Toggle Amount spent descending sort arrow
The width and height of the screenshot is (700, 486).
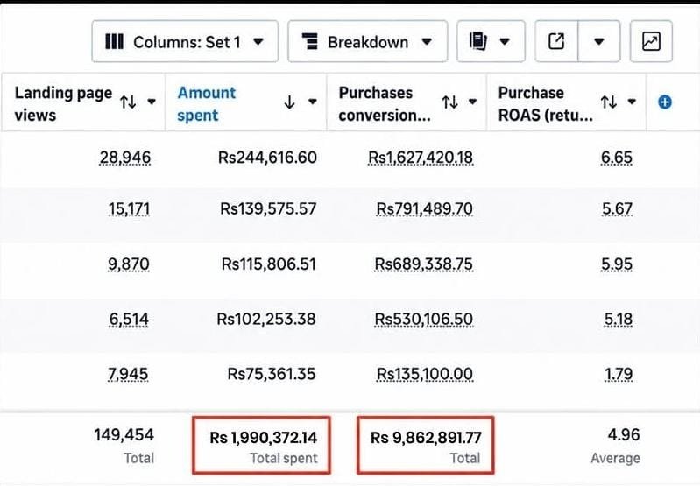click(289, 102)
